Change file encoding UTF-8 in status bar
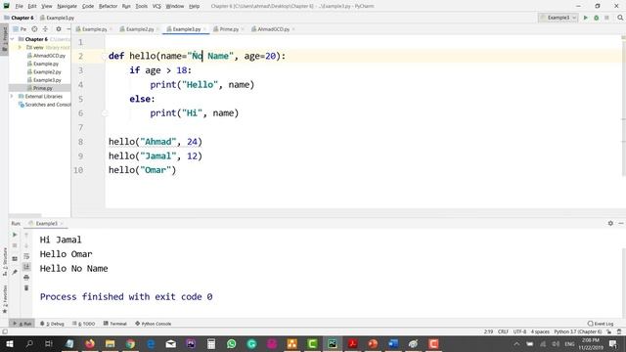This screenshot has height=352, width=626. (519, 331)
